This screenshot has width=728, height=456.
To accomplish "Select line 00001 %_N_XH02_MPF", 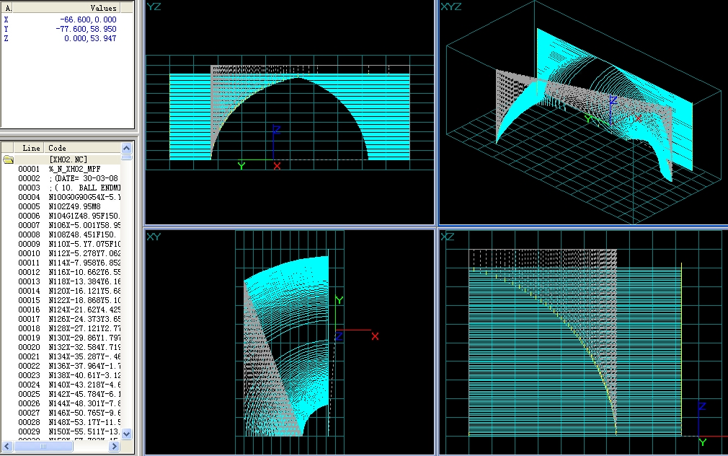I will [x=61, y=170].
